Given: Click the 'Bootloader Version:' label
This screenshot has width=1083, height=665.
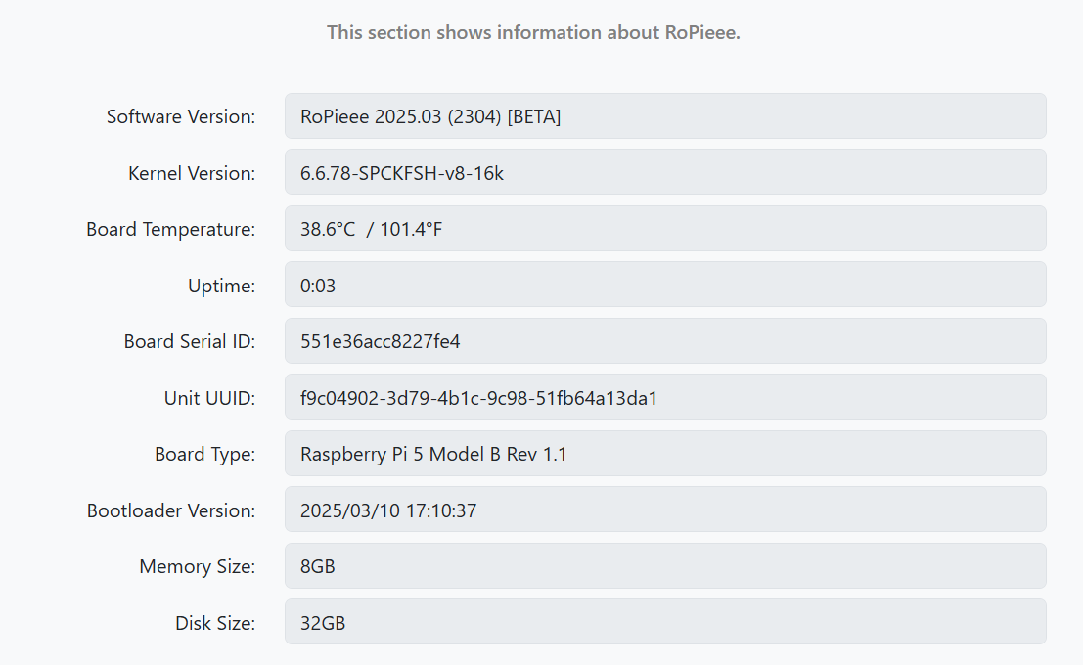Looking at the screenshot, I should click(x=170, y=511).
